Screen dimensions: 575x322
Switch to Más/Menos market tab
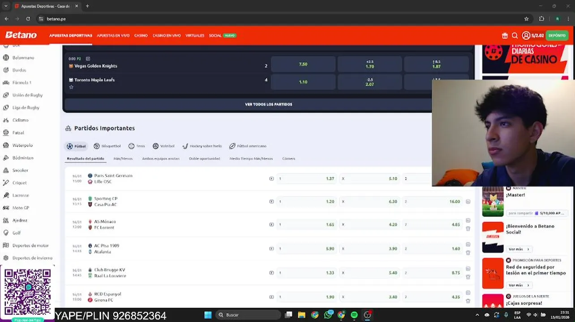coord(123,159)
